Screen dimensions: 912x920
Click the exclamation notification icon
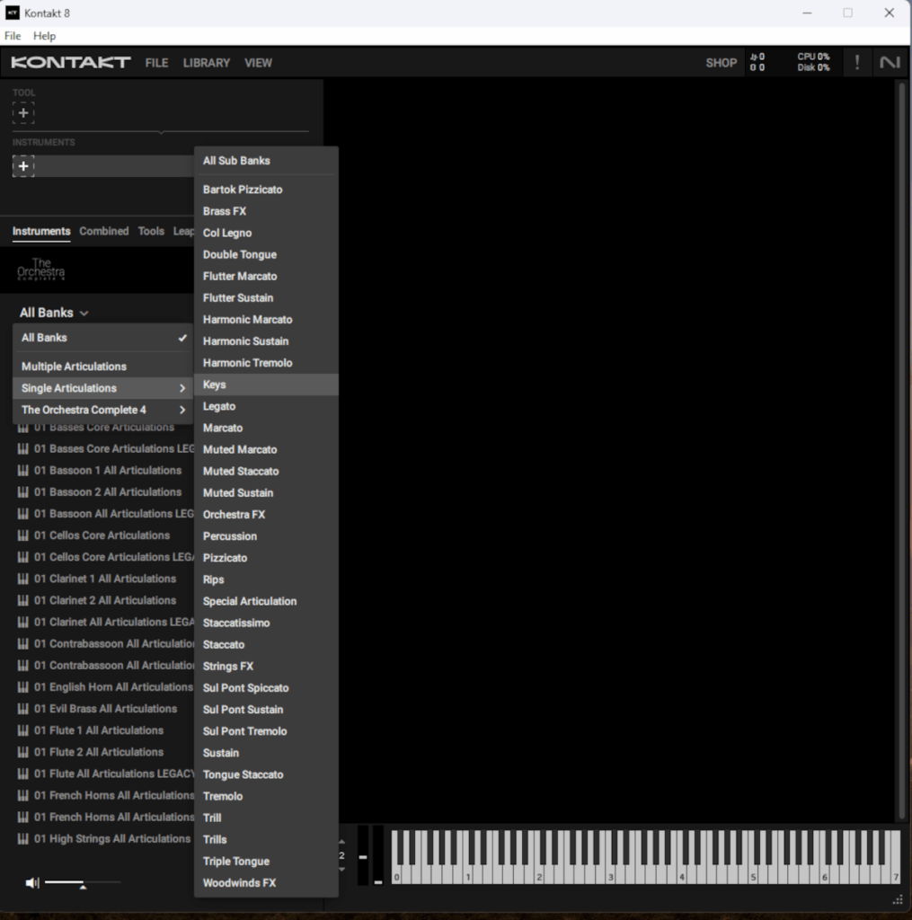click(x=857, y=62)
